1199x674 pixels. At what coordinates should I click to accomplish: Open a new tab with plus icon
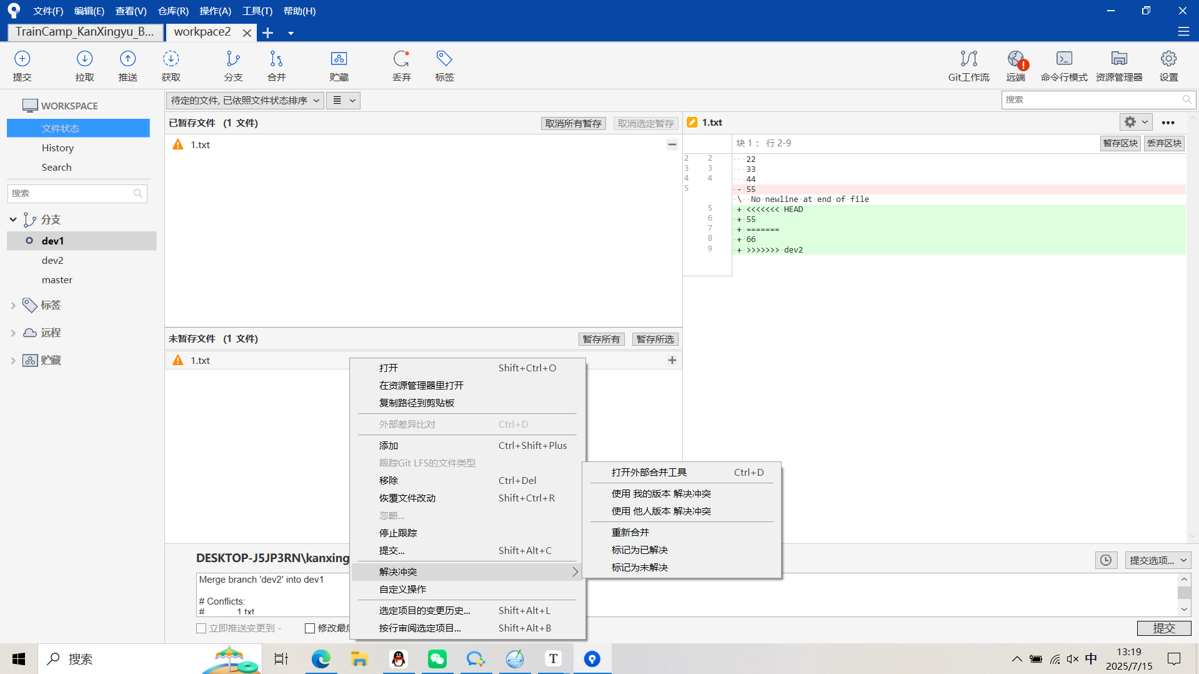click(x=268, y=33)
